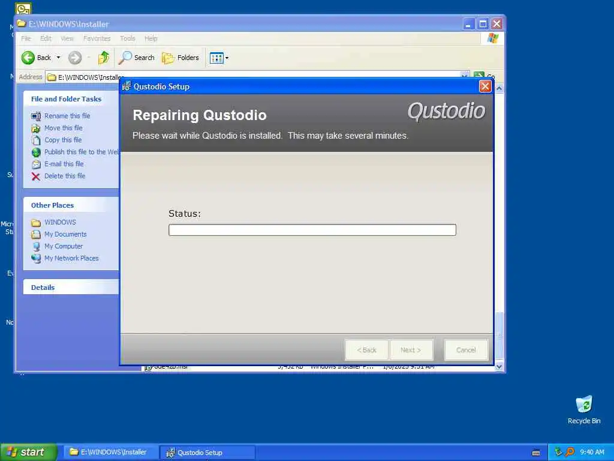Click the Cancel button in Qustodio Setup
Viewport: 614px width, 461px height.
(466, 350)
